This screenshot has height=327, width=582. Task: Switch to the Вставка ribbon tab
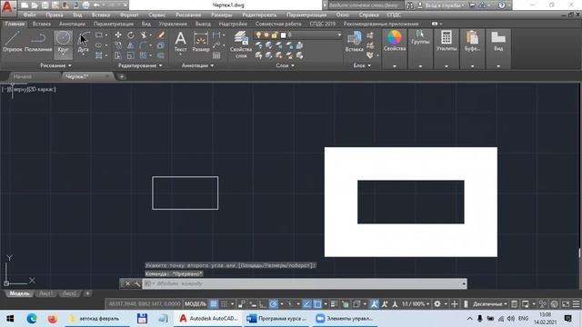point(42,24)
